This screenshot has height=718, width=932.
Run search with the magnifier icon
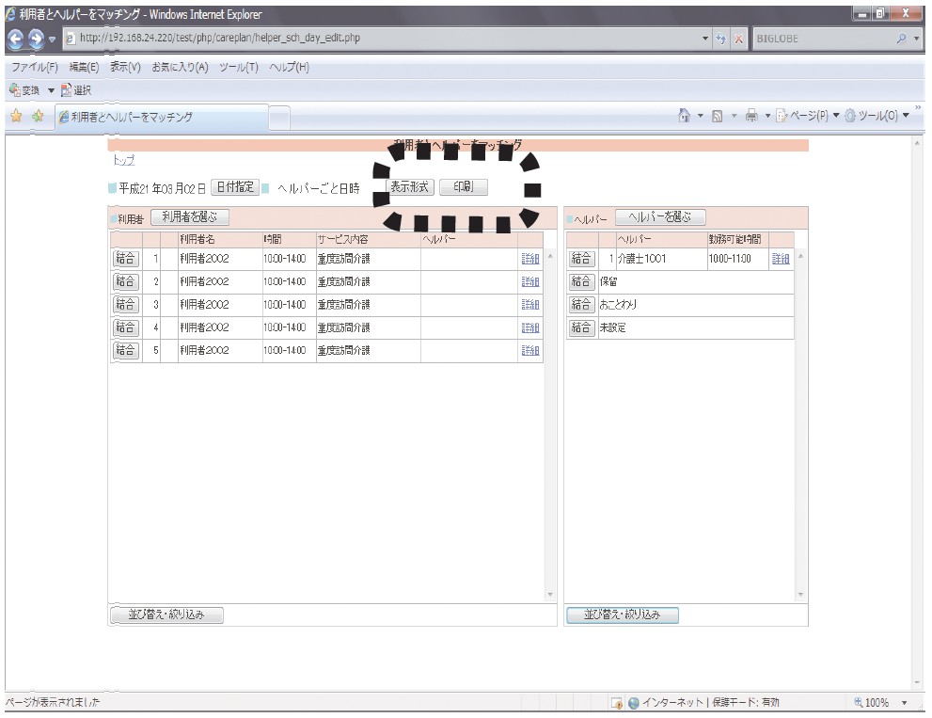point(901,39)
